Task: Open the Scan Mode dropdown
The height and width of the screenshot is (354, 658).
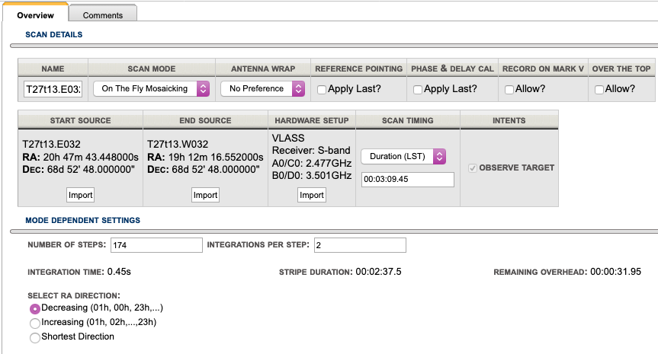Action: pyautogui.click(x=151, y=89)
